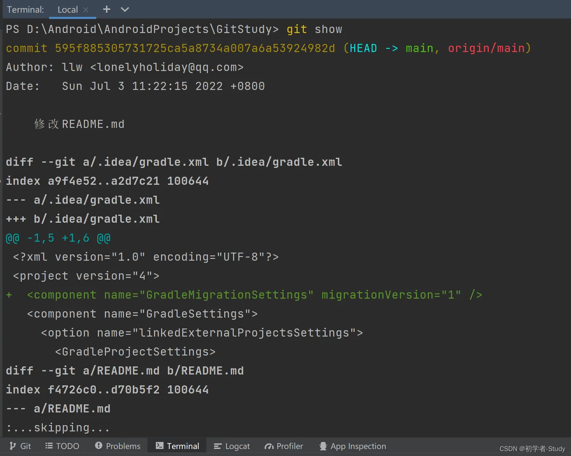
Task: Open the Profiler tool window
Action: point(283,446)
